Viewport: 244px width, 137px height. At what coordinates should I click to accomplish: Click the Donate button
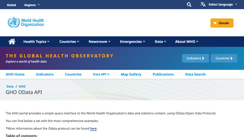pos(222,23)
